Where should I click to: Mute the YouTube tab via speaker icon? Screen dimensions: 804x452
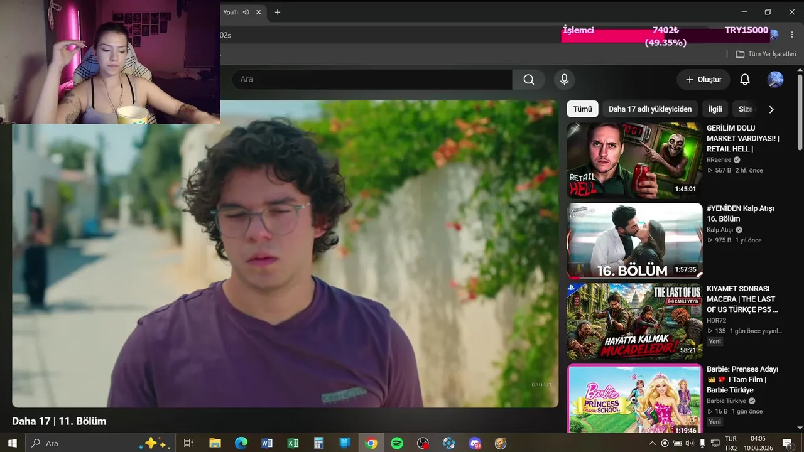point(246,12)
